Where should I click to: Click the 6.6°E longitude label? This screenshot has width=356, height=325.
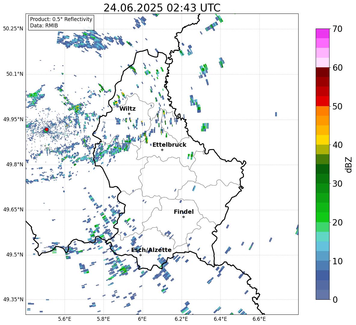point(259,319)
